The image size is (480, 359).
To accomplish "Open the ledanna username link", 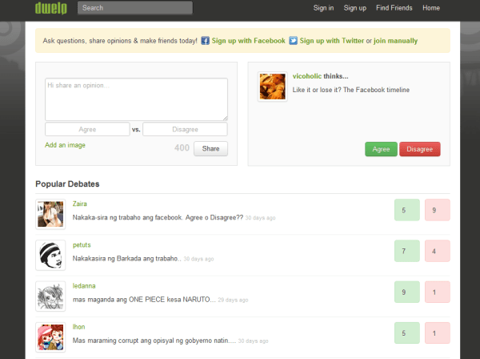I will 84,286.
